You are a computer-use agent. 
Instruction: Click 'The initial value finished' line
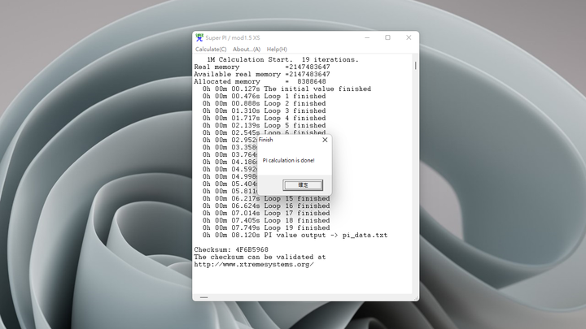pos(286,89)
